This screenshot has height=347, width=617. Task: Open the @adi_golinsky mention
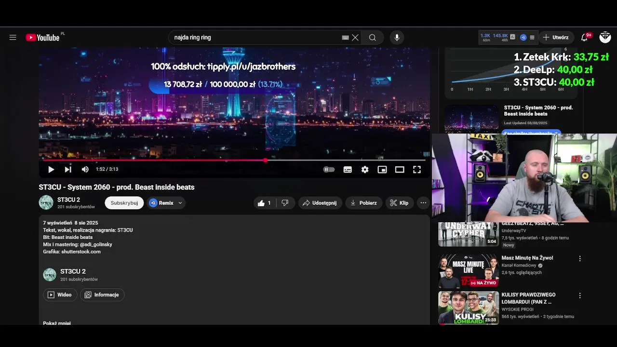(x=95, y=244)
